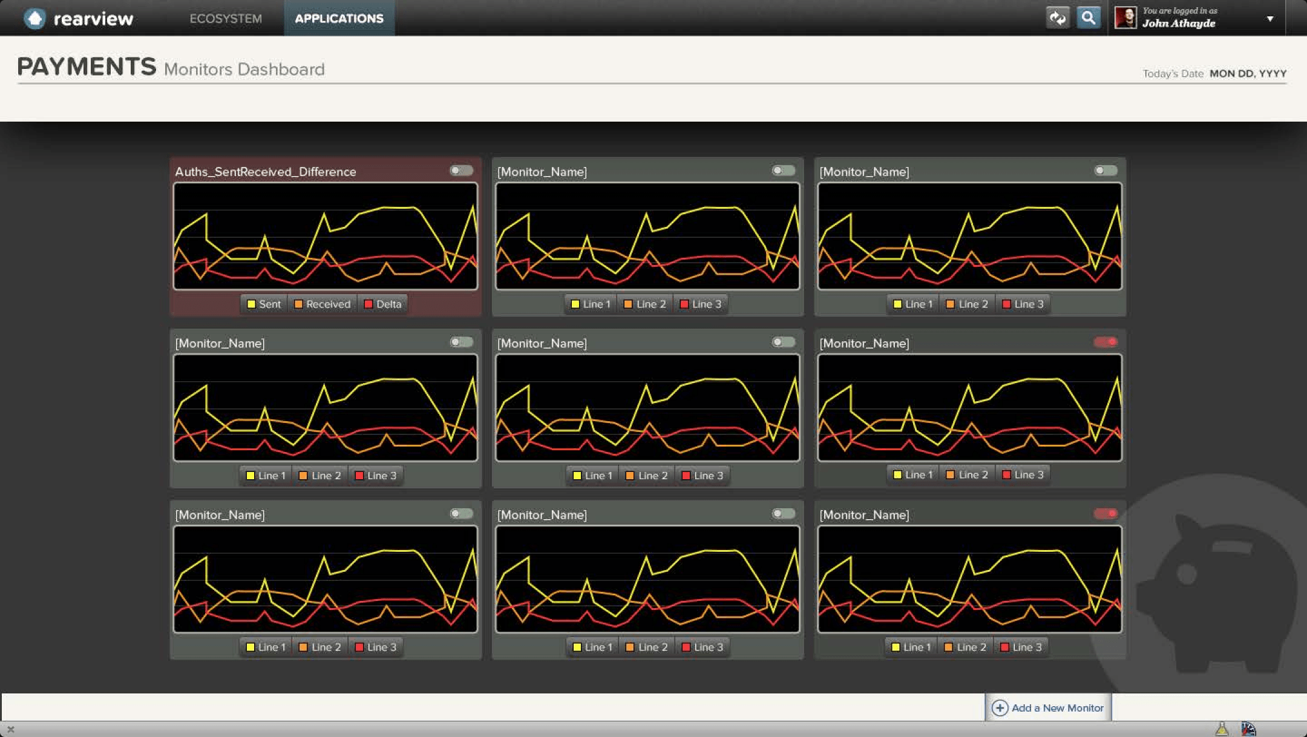Turn off red switch on bottom-row right monitor
This screenshot has height=737, width=1307.
pyautogui.click(x=1106, y=514)
